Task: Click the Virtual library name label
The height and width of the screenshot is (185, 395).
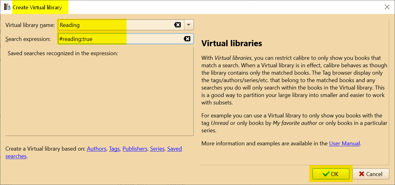Action: coord(30,25)
